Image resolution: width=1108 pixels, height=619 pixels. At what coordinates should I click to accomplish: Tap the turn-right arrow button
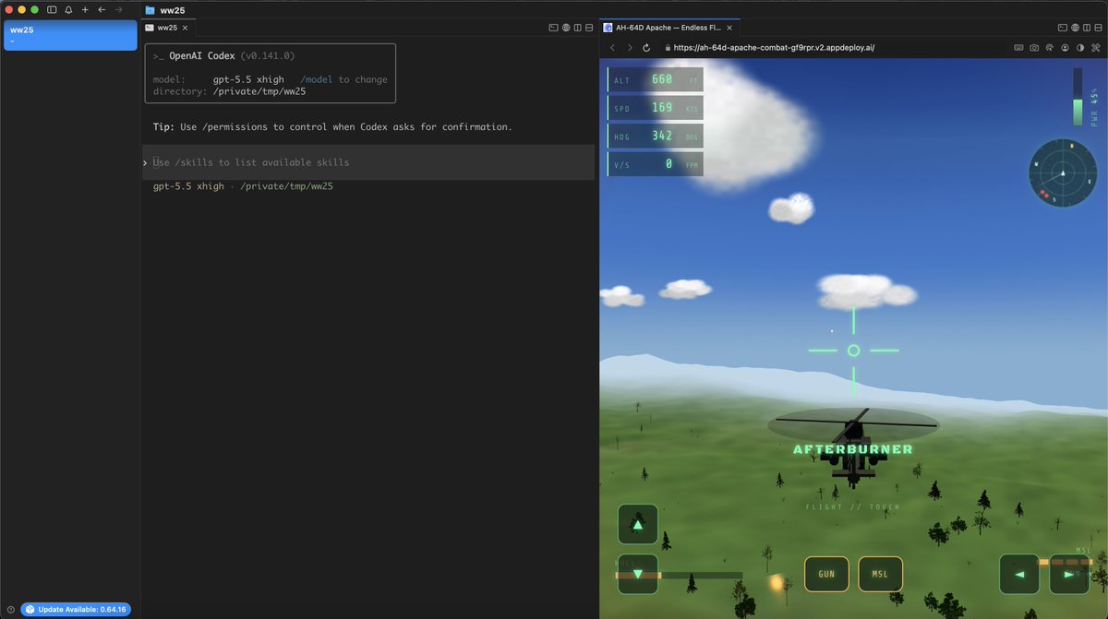pos(1069,574)
